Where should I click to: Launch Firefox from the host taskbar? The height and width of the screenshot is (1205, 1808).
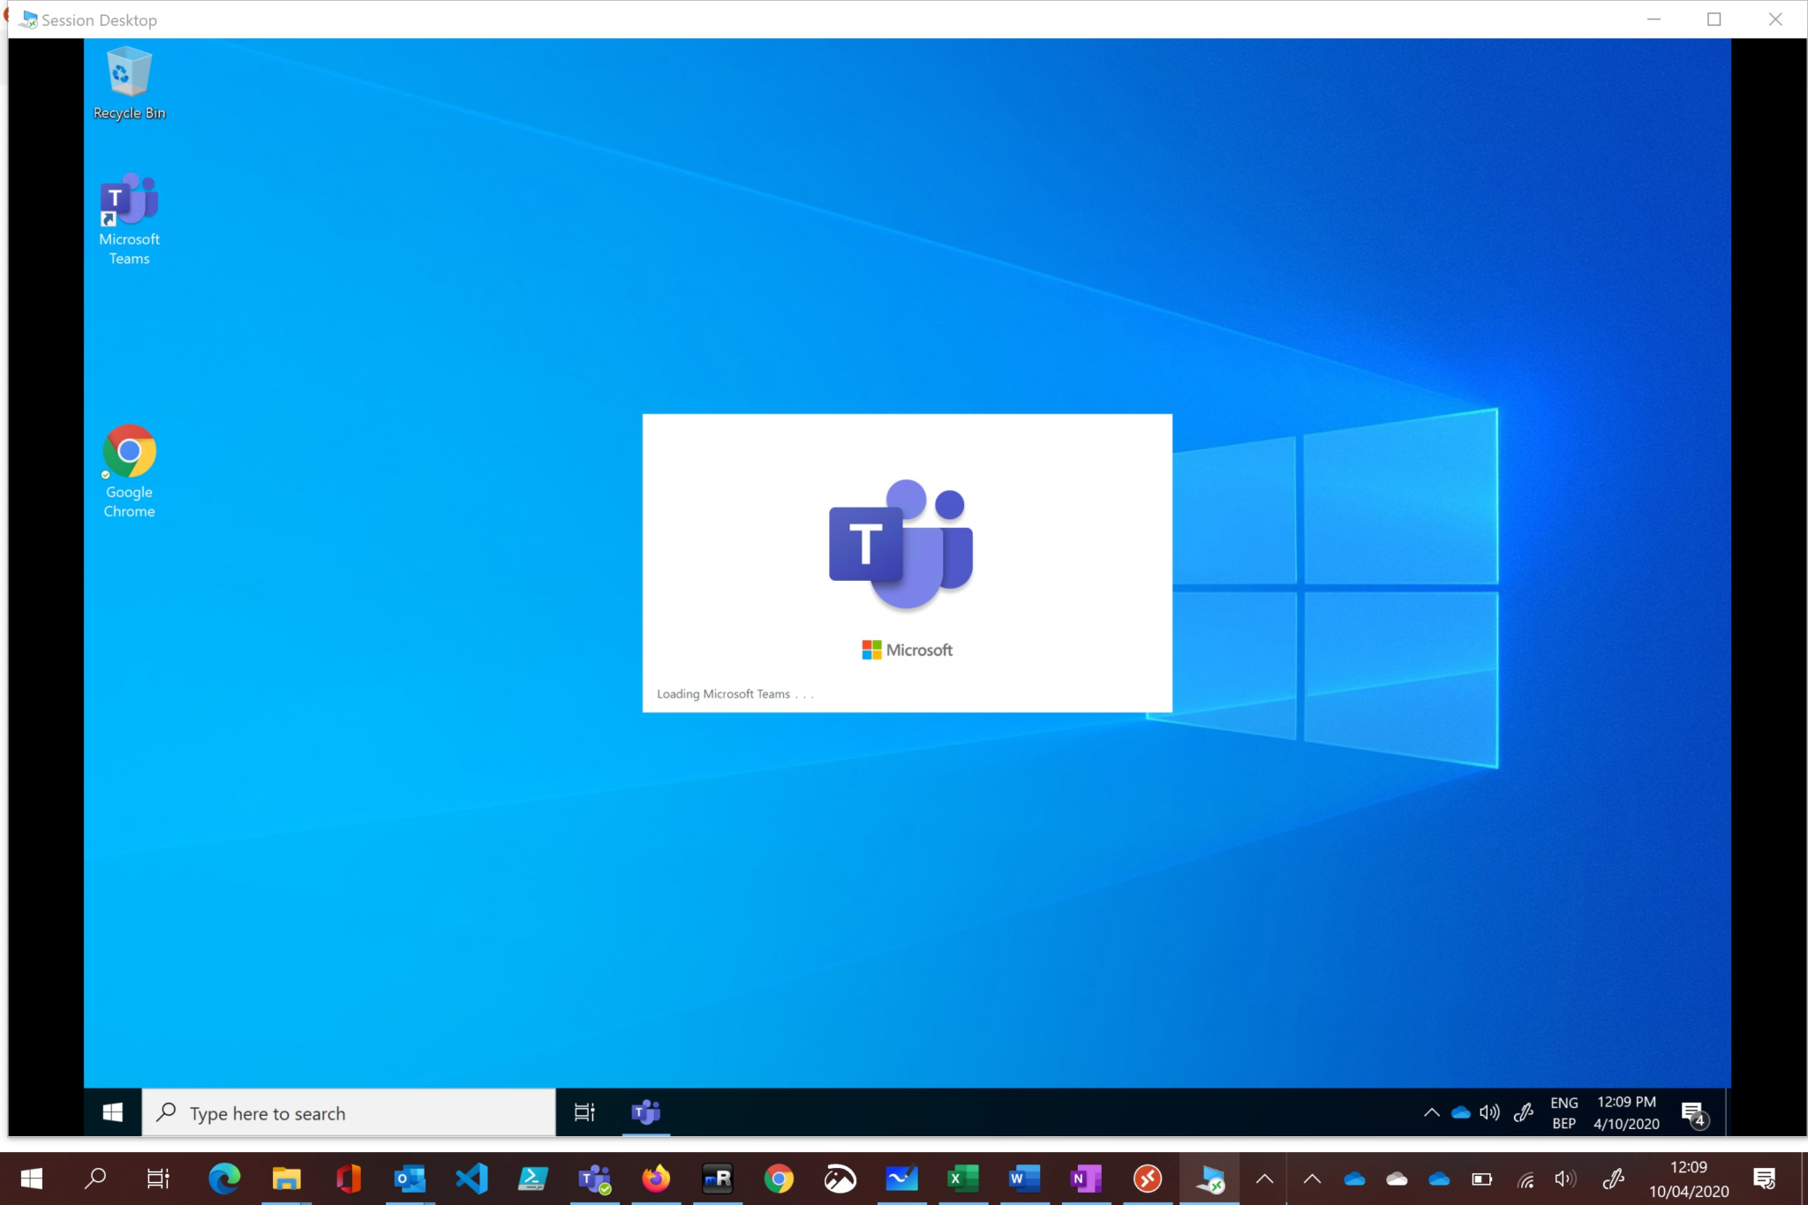pos(656,1179)
